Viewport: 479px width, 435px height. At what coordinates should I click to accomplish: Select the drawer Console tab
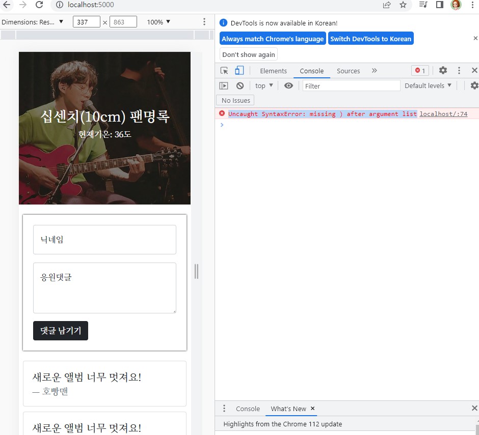pos(248,409)
